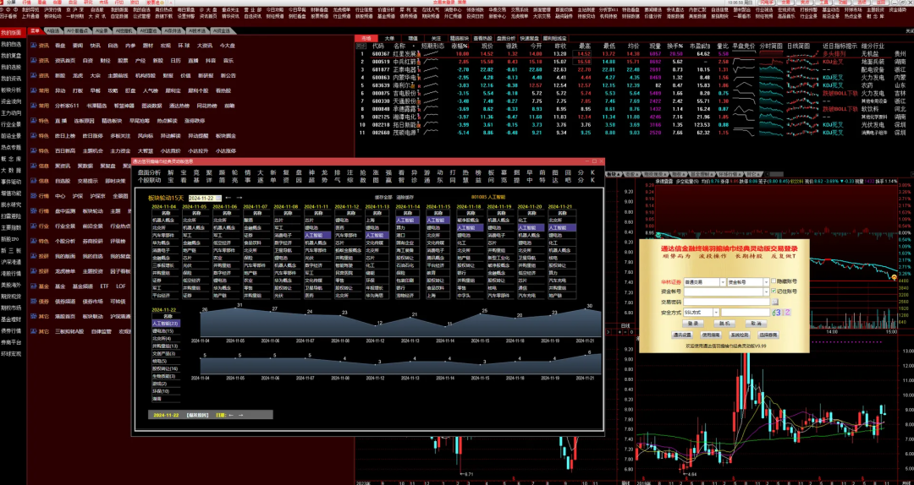This screenshot has width=914, height=485.
Task: Click the 资金帐号 input field
Action: click(724, 292)
